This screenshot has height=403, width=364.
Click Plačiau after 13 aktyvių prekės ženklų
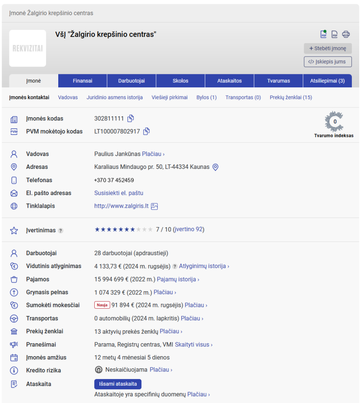coord(171,331)
